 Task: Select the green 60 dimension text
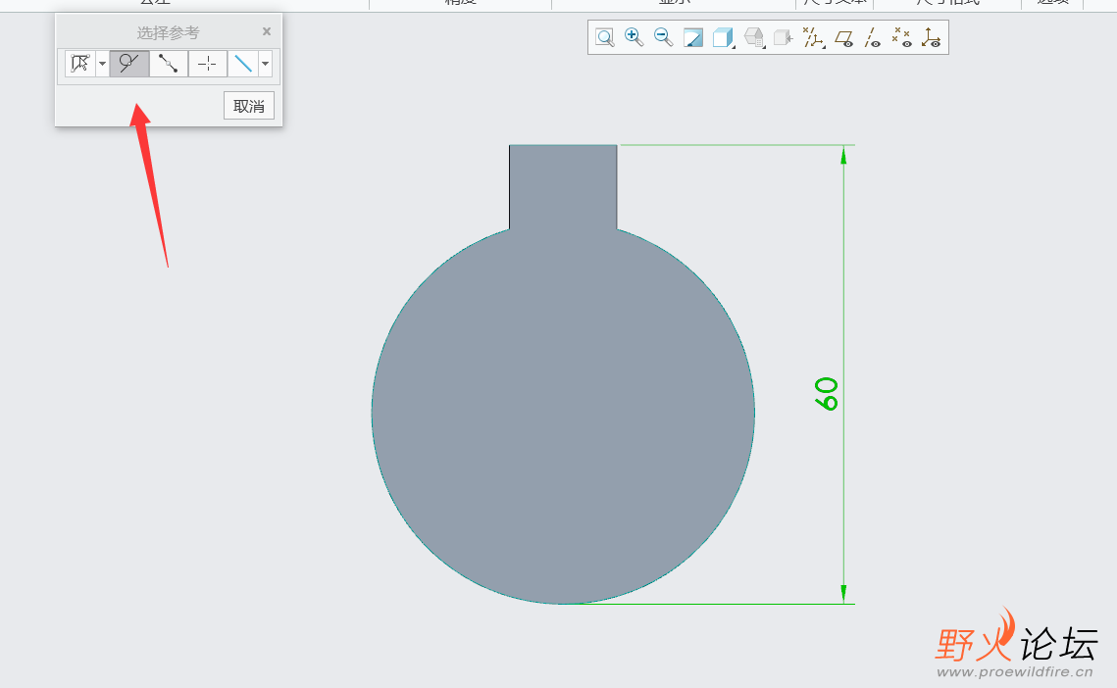pyautogui.click(x=827, y=393)
